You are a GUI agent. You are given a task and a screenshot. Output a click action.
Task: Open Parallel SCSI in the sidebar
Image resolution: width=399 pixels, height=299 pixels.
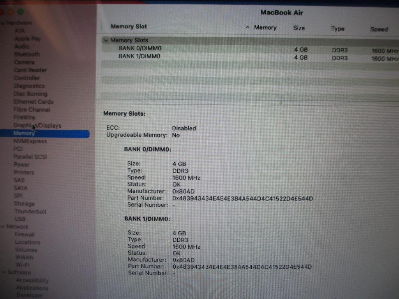pos(30,157)
